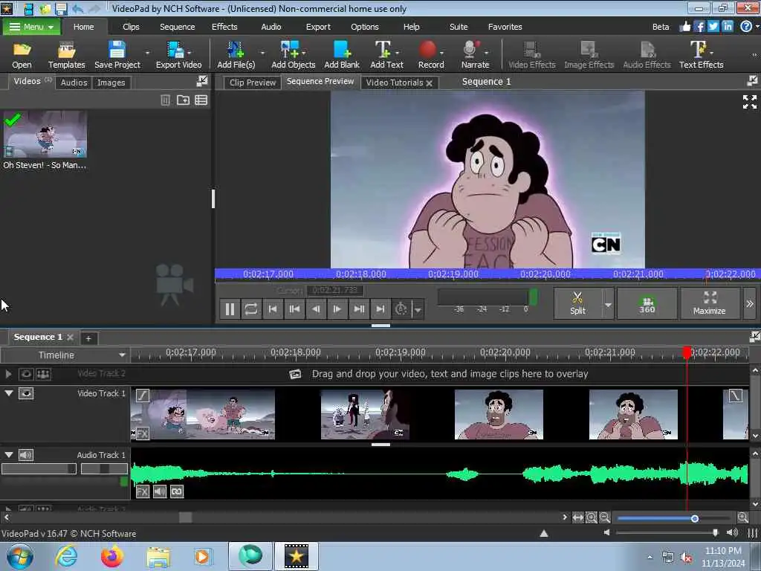Pause the sequence playback

[230, 309]
